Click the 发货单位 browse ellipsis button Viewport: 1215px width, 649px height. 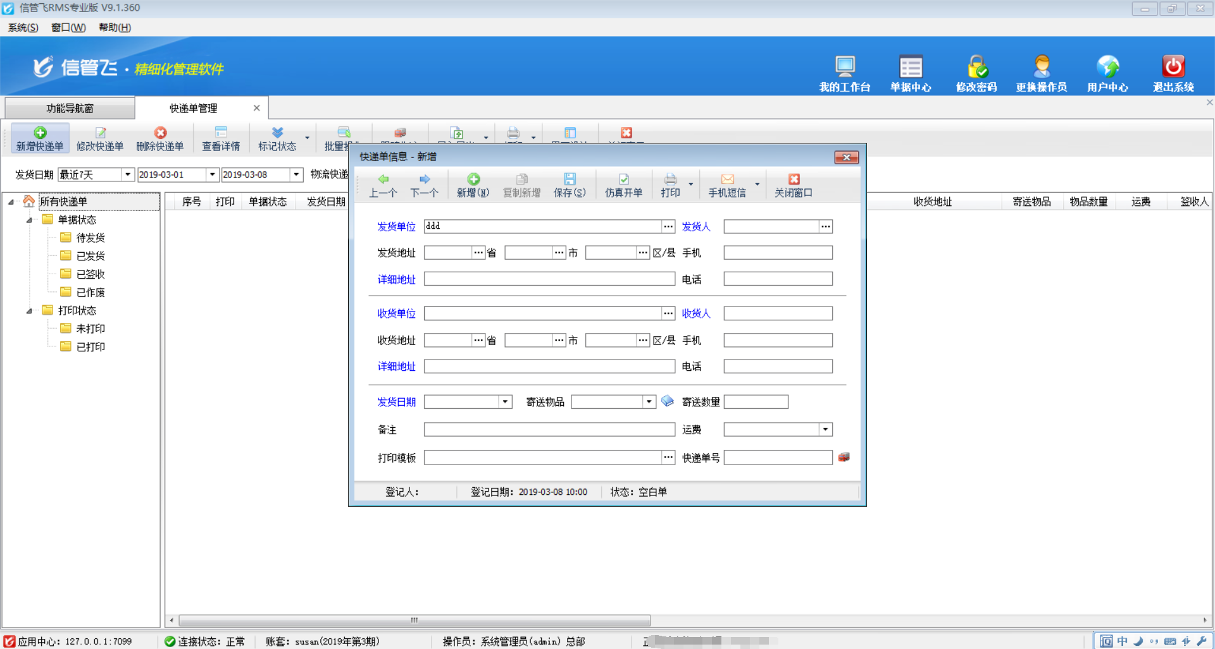[x=668, y=226]
